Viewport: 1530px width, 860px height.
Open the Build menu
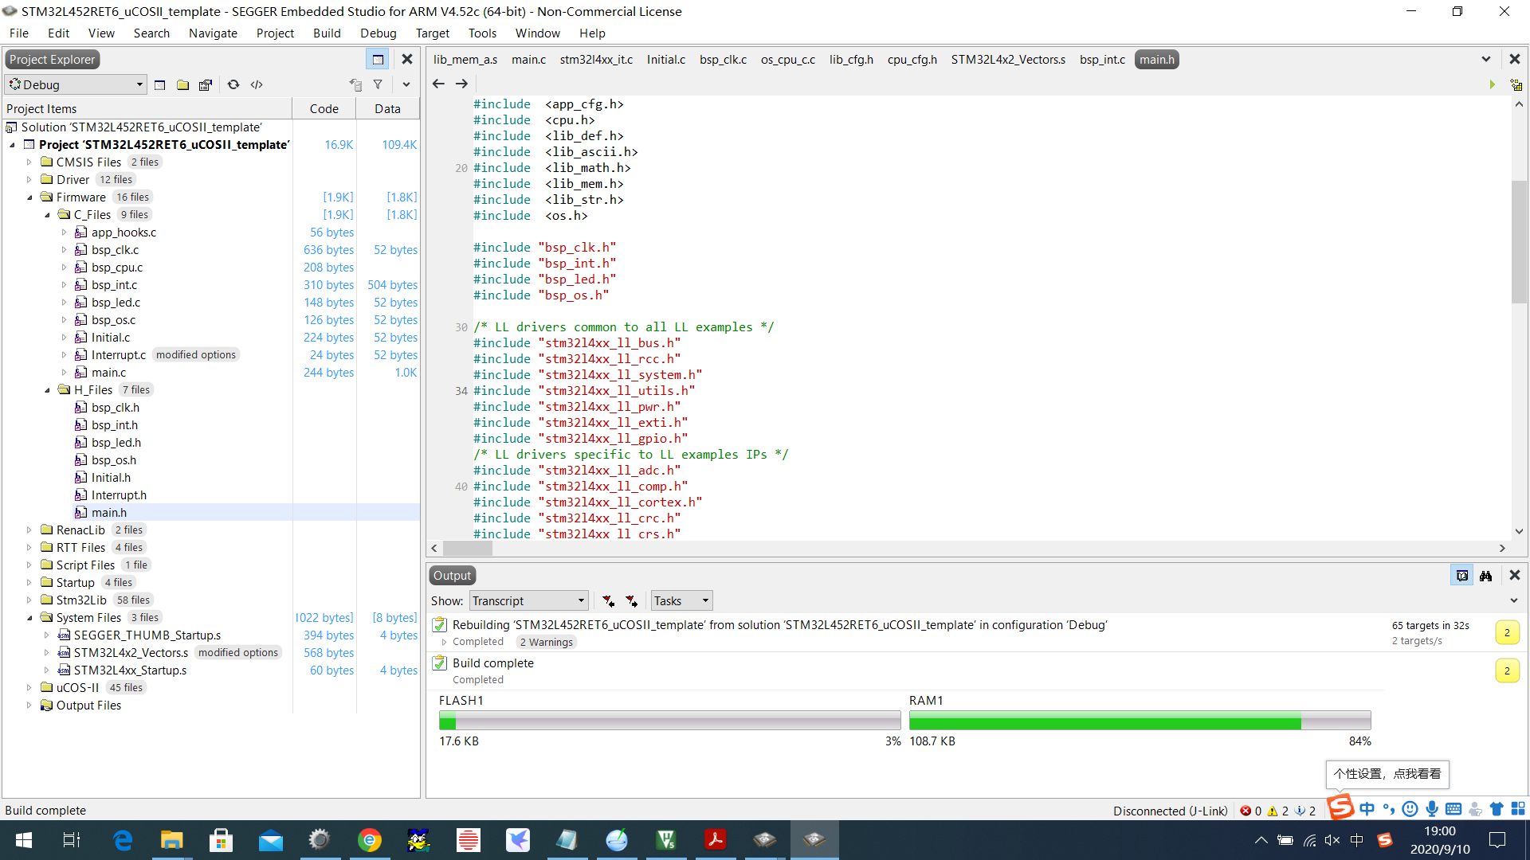[327, 33]
